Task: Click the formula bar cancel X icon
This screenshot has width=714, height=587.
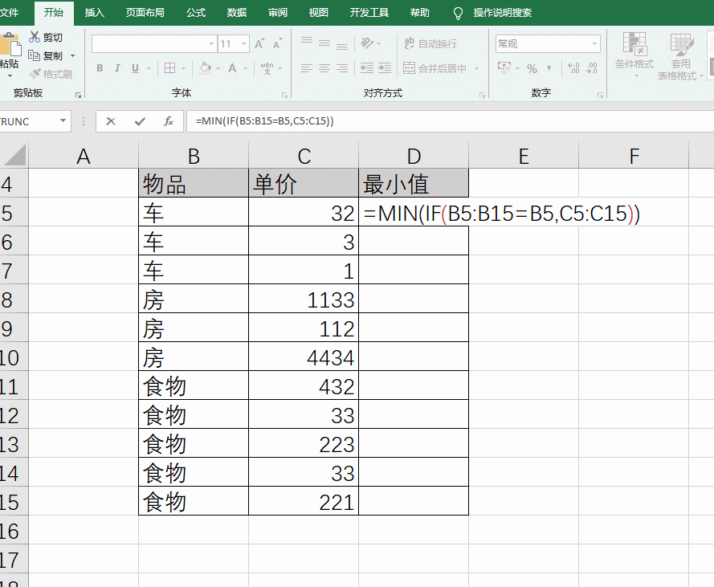Action: coord(111,121)
